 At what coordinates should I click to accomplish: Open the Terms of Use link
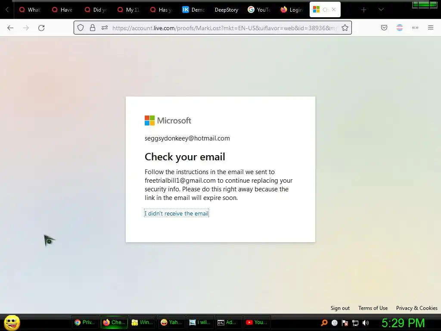[x=373, y=308]
